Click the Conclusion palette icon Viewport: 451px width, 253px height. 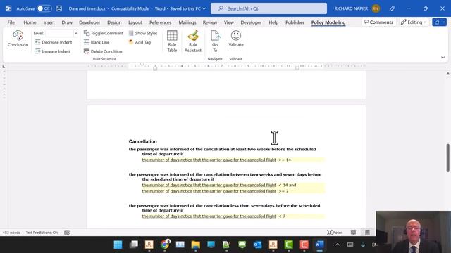[18, 36]
